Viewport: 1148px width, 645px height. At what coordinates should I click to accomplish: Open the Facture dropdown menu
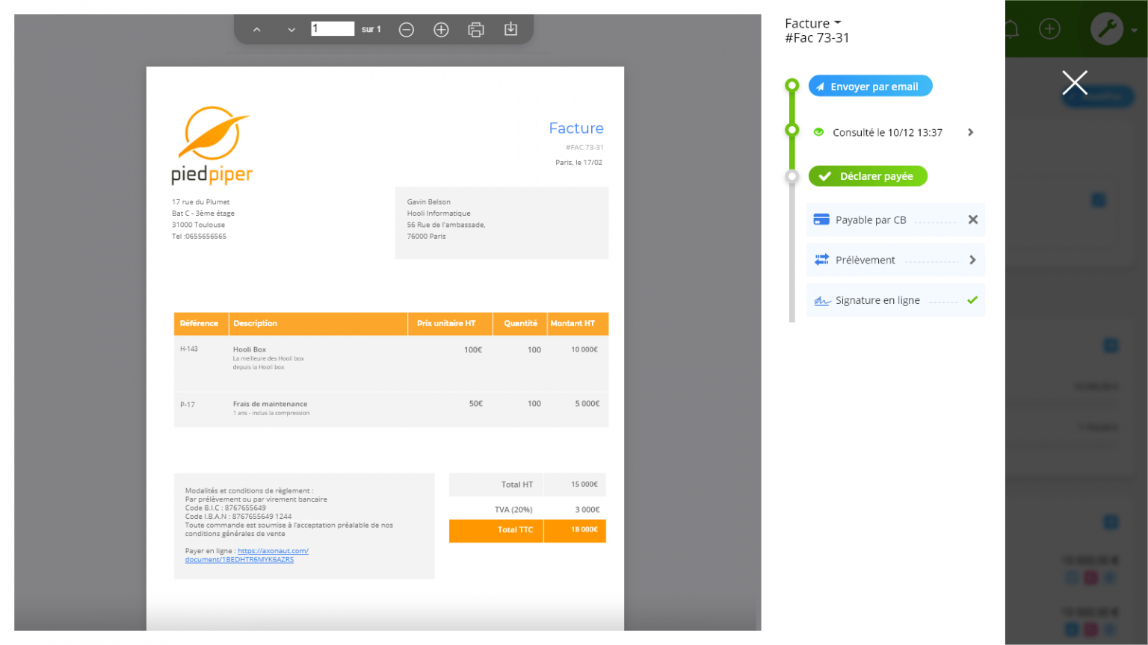[x=813, y=23]
